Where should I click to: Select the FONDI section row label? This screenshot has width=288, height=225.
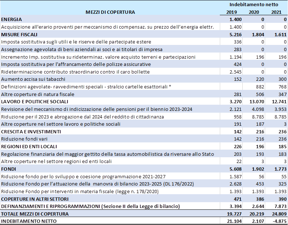pos(9,169)
